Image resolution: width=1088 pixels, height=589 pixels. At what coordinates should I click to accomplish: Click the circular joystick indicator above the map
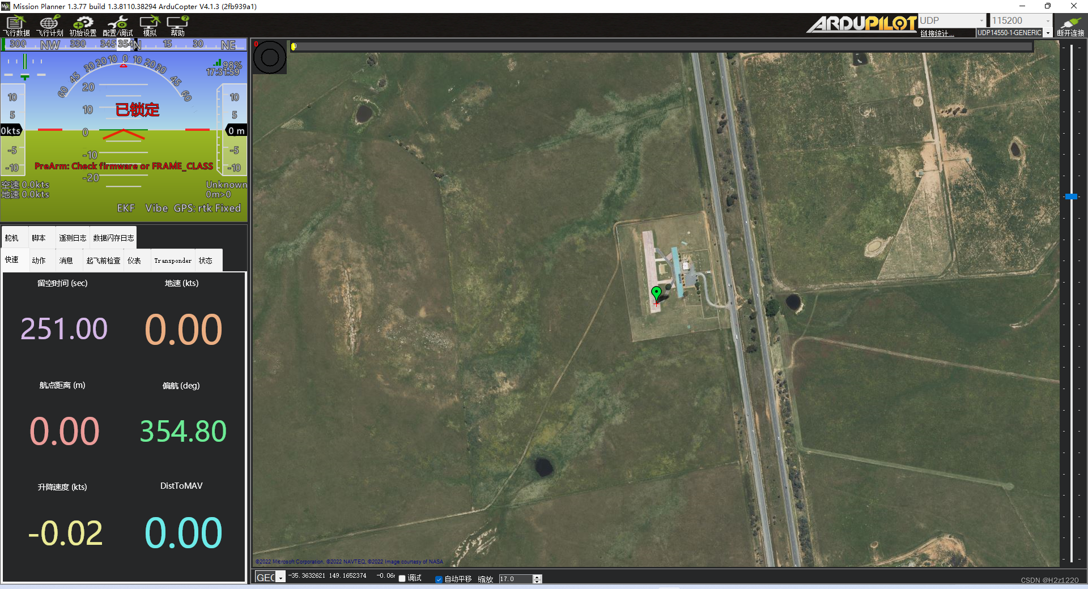[270, 57]
